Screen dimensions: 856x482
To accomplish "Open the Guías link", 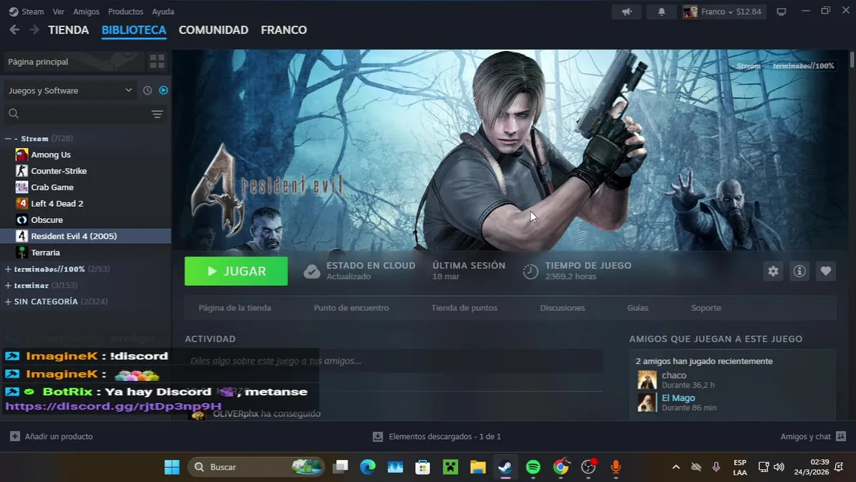I will point(638,308).
